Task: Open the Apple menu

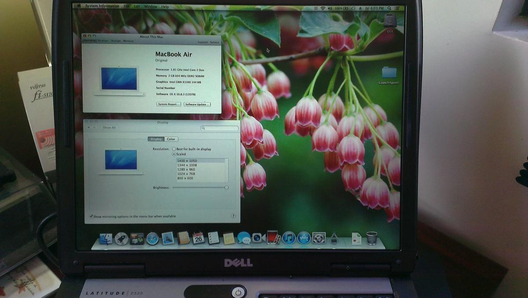Action: click(79, 6)
